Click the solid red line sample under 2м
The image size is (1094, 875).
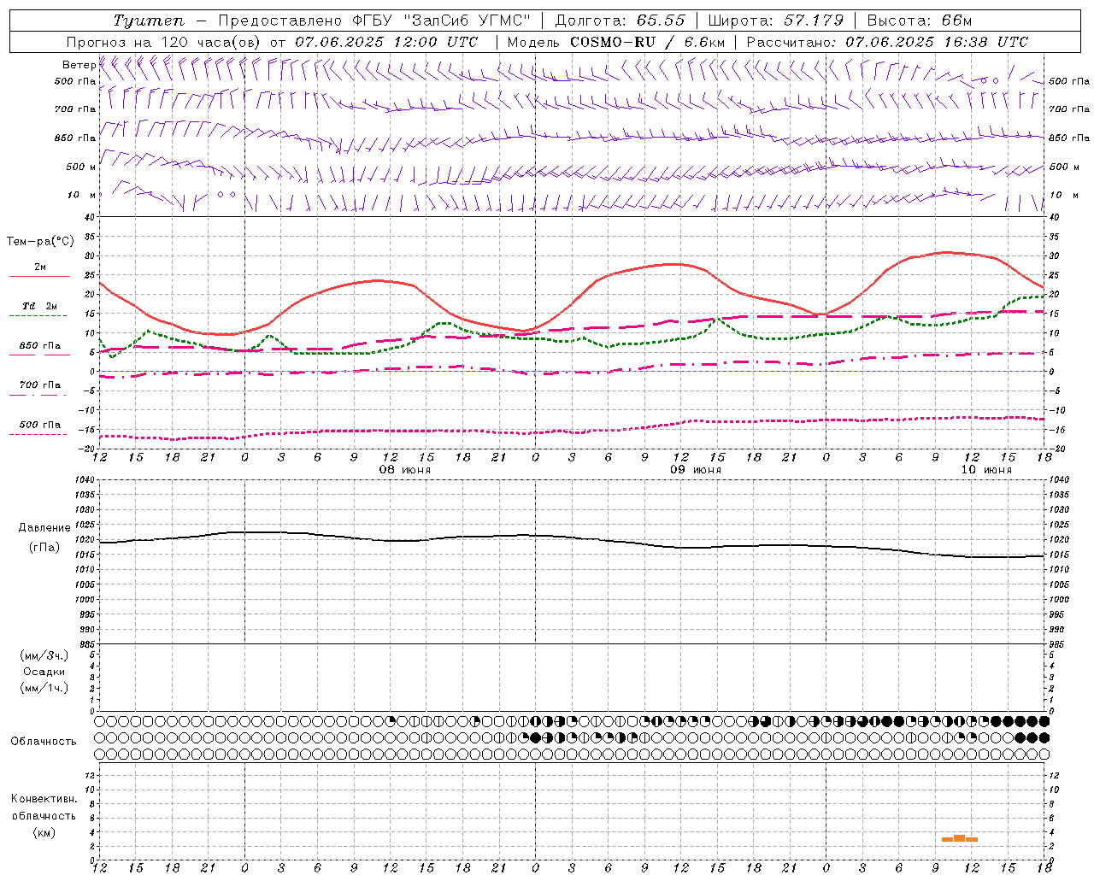[x=39, y=277]
